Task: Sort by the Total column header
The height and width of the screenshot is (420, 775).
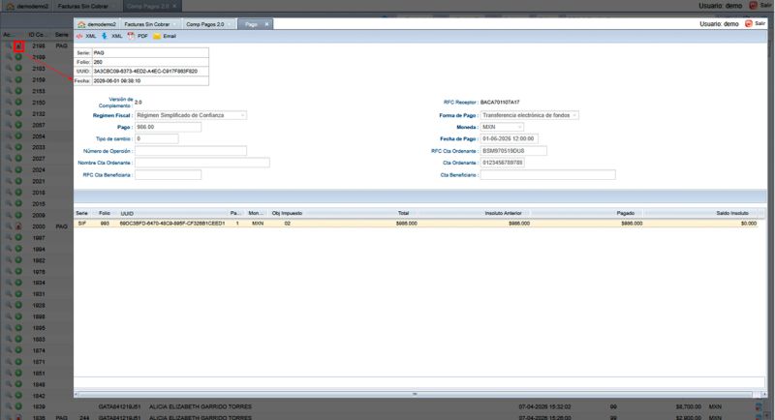Action: point(403,213)
